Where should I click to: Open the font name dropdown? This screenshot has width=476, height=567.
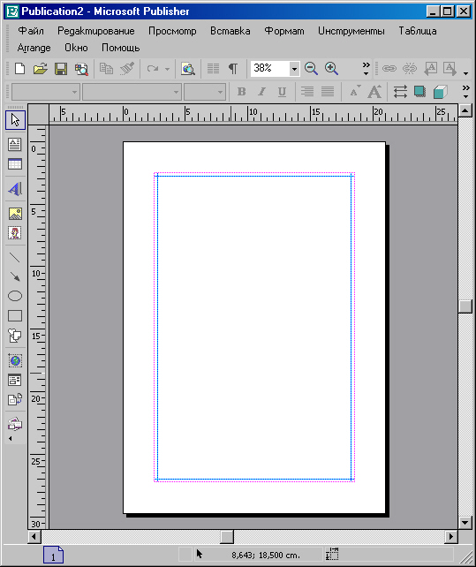coord(132,92)
